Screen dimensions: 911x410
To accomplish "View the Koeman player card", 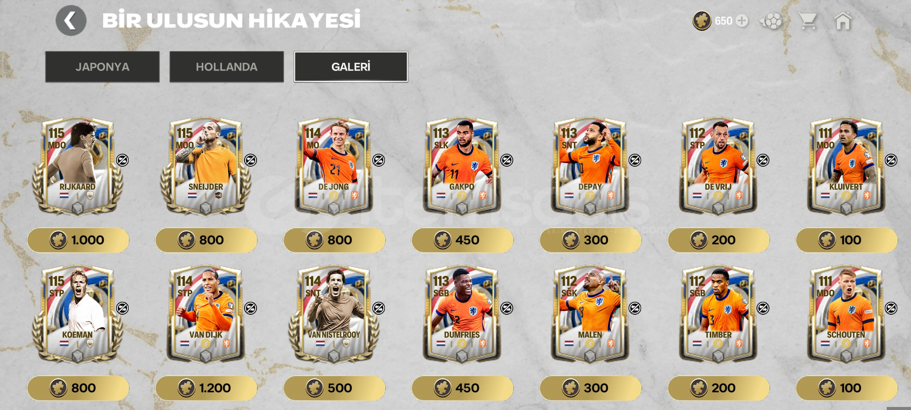I will [77, 314].
